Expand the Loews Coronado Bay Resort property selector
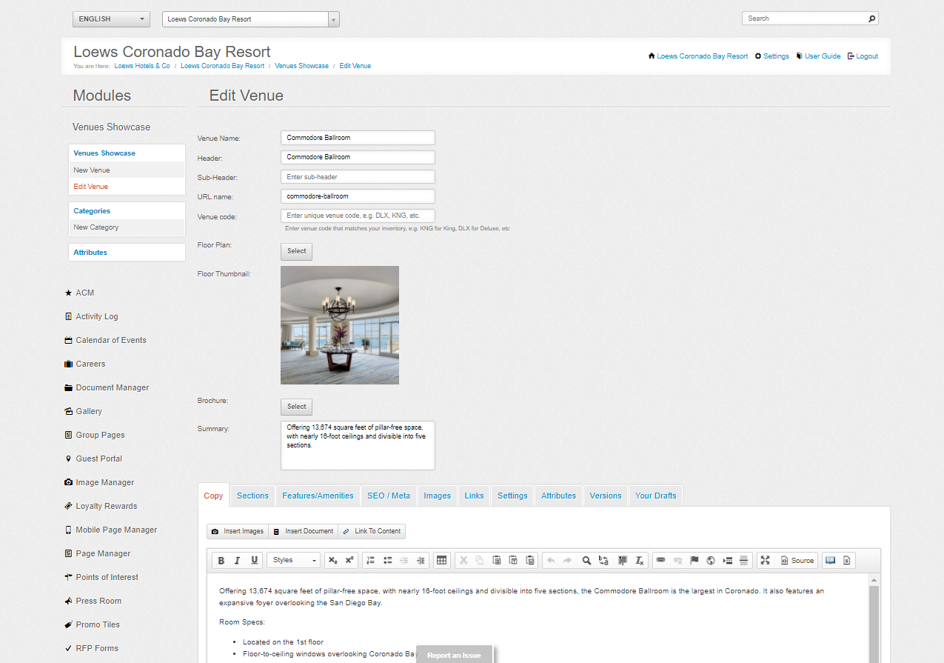 (251, 19)
